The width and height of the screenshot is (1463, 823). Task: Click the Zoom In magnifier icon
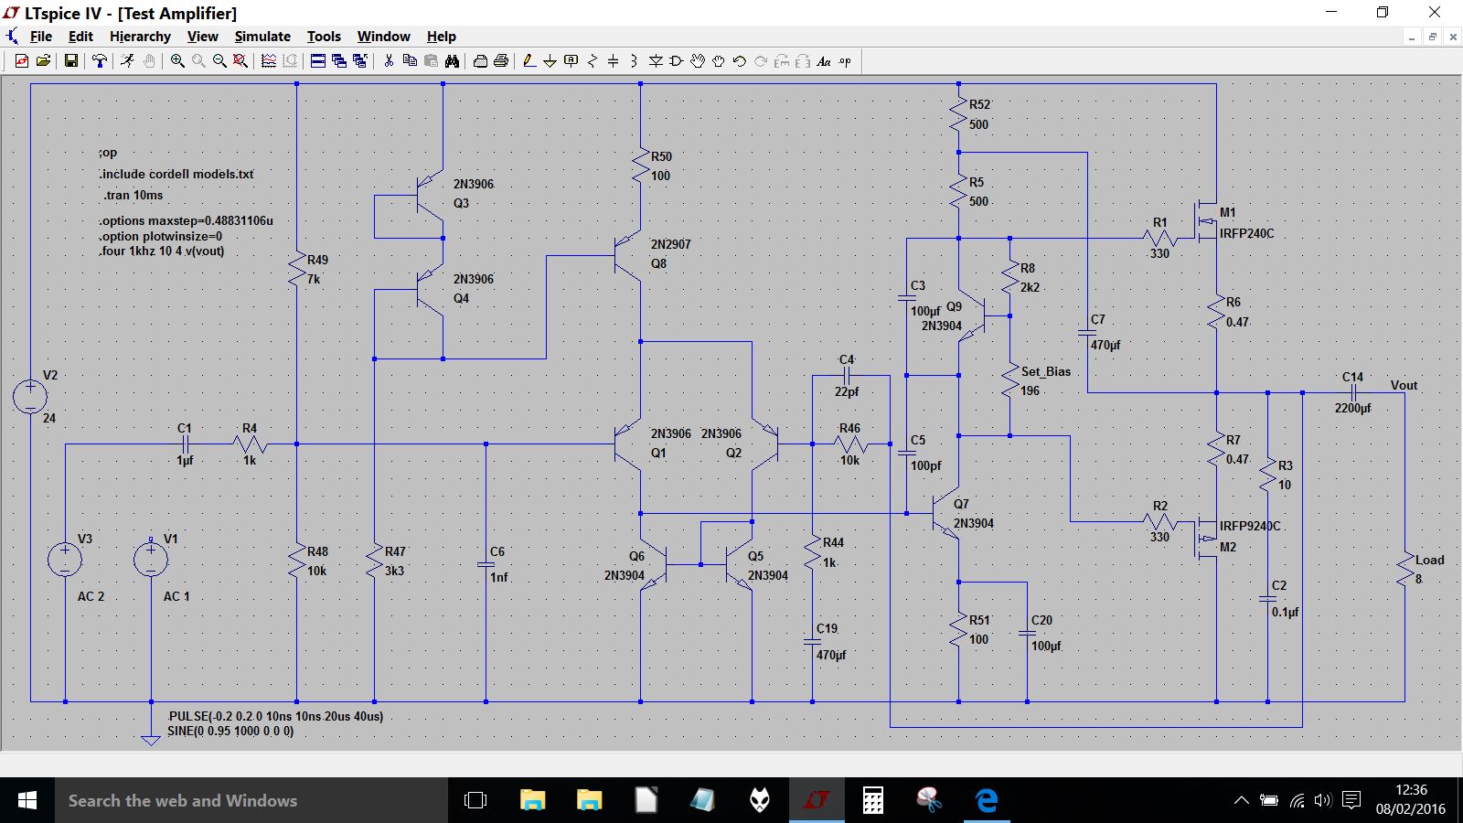(x=177, y=61)
